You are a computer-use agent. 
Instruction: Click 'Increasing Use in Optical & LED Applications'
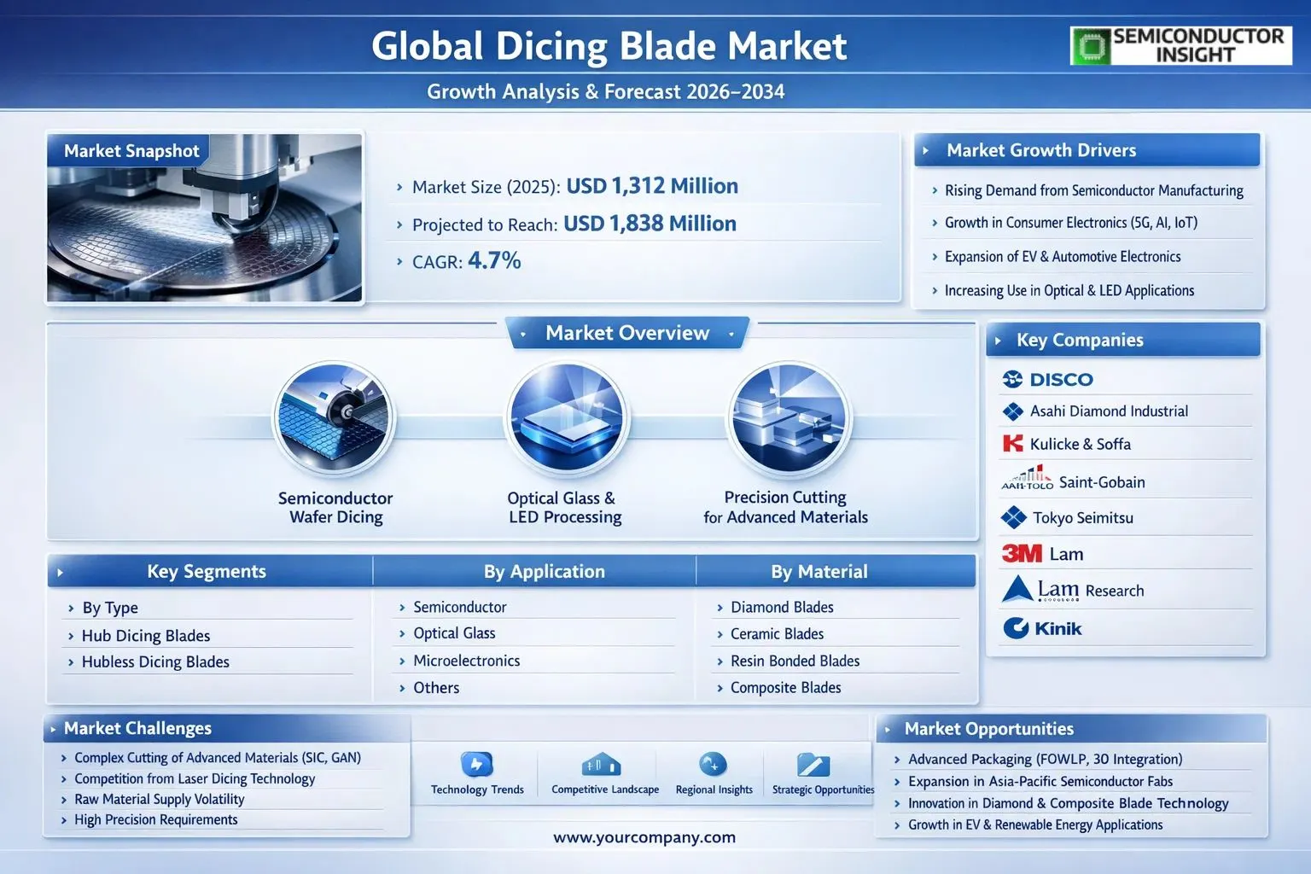(1069, 291)
